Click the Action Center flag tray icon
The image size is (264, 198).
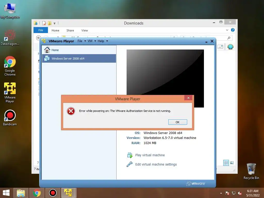(x=227, y=193)
